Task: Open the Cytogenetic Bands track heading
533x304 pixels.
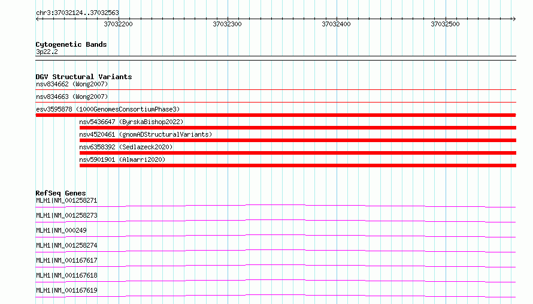Action: point(71,44)
